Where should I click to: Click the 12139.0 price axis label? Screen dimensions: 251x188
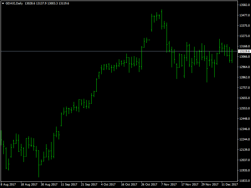244,150
